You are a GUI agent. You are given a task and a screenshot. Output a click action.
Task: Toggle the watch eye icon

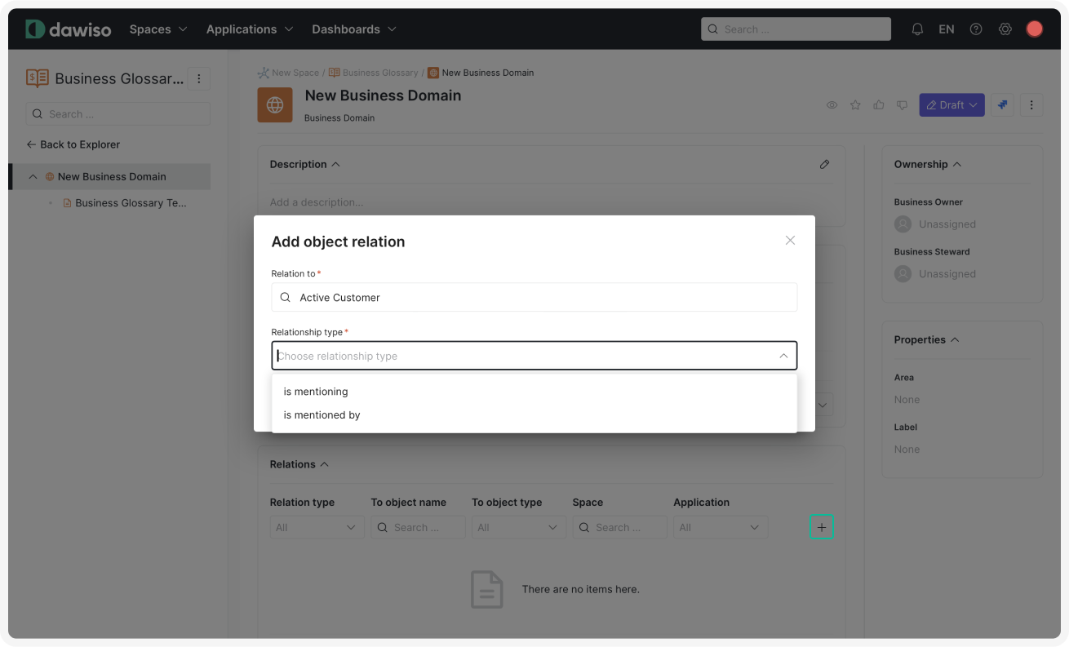pos(832,105)
